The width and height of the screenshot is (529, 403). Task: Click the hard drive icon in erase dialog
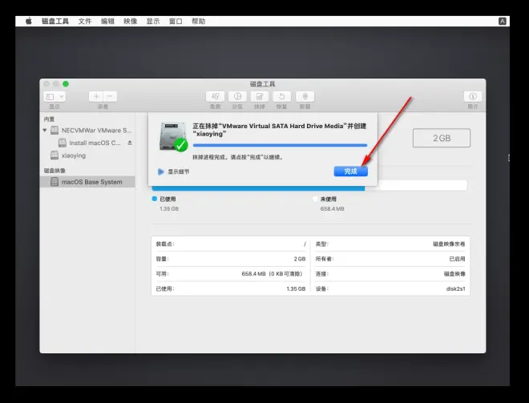[173, 137]
